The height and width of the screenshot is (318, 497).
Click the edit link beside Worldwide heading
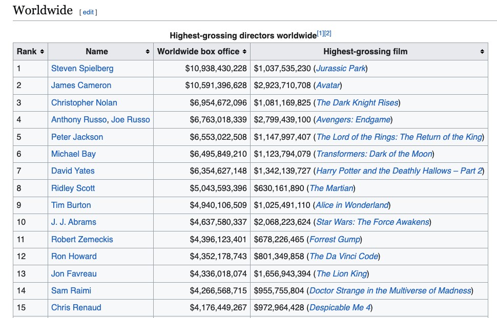[88, 12]
